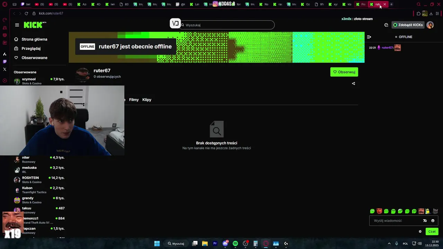Open the user profile avatar menu
The image size is (443, 249).
[x=430, y=25]
